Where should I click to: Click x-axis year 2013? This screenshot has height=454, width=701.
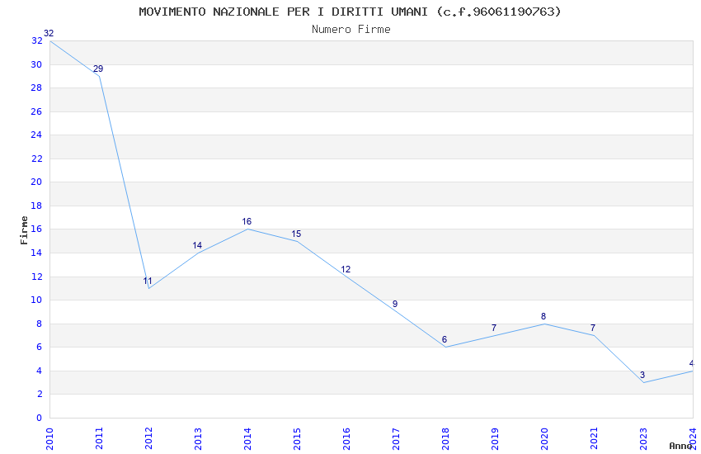[x=198, y=438]
